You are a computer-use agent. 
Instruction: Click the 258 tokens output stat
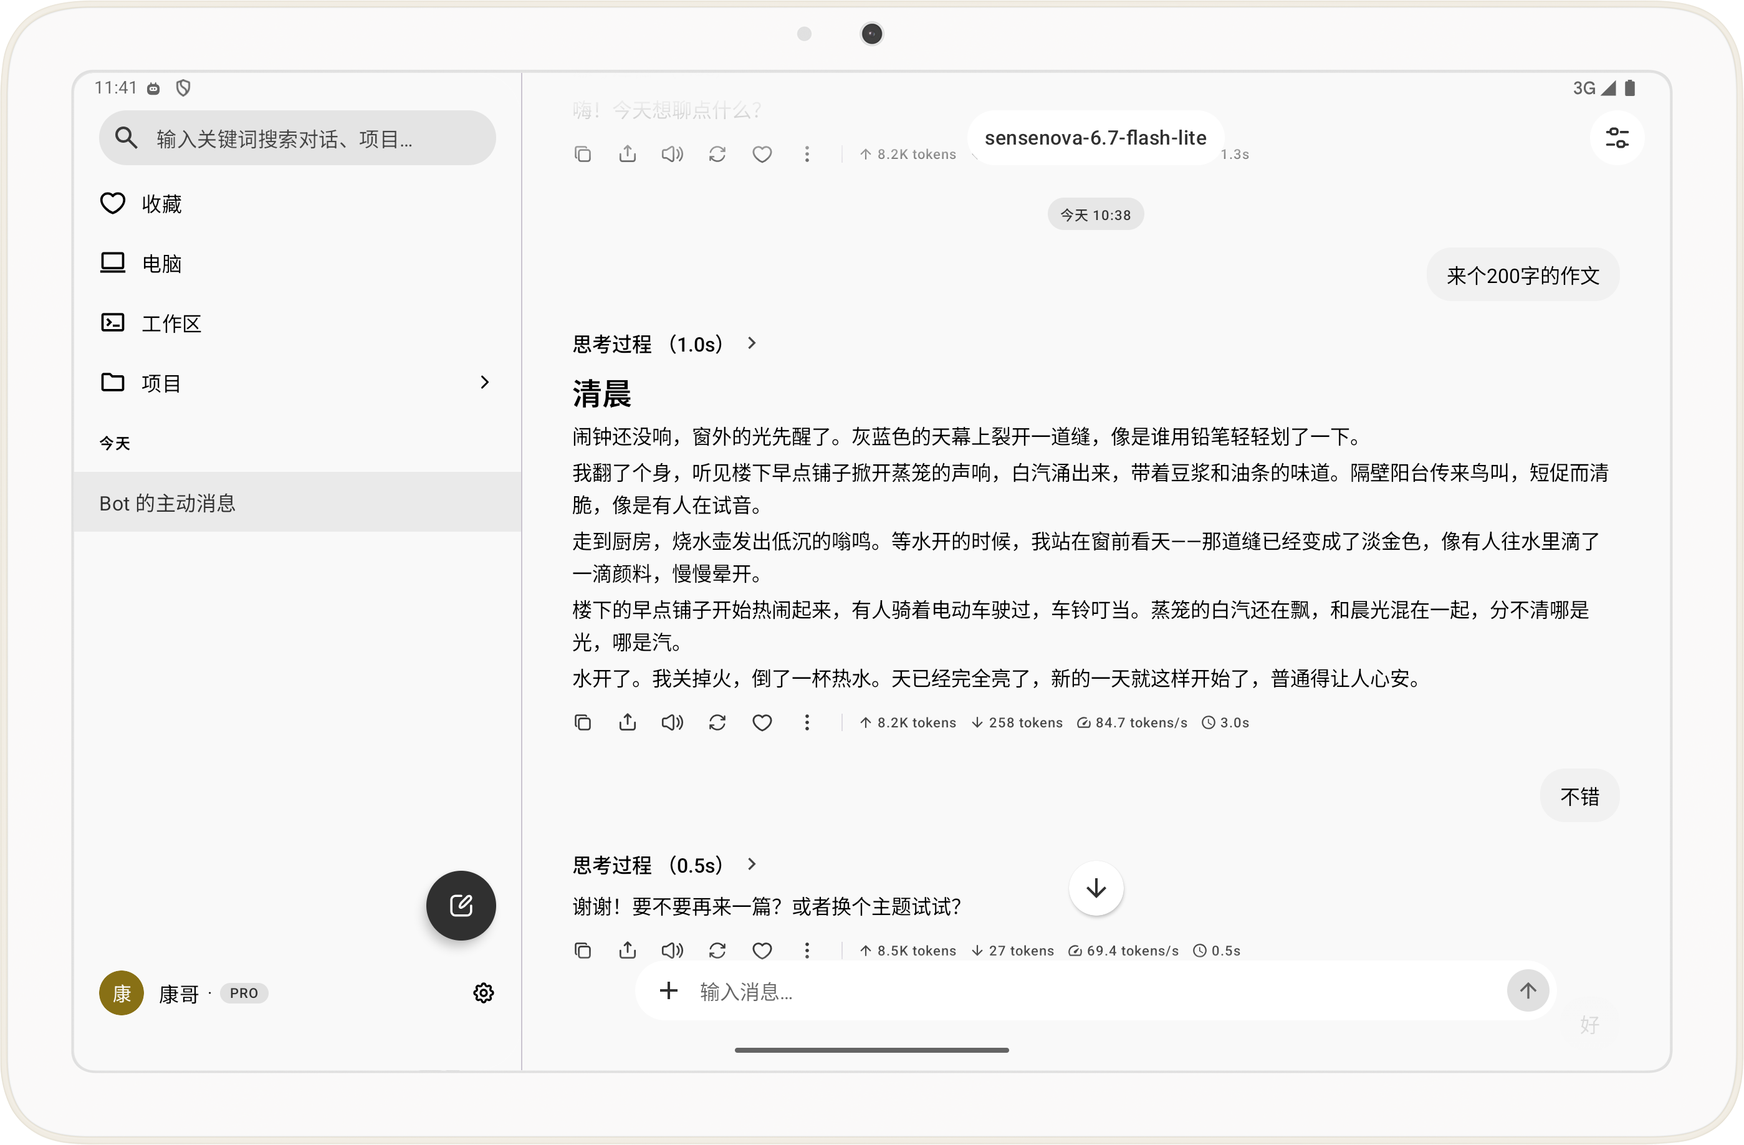coord(1017,722)
